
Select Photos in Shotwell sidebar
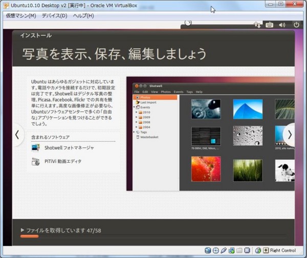[x=155, y=97]
